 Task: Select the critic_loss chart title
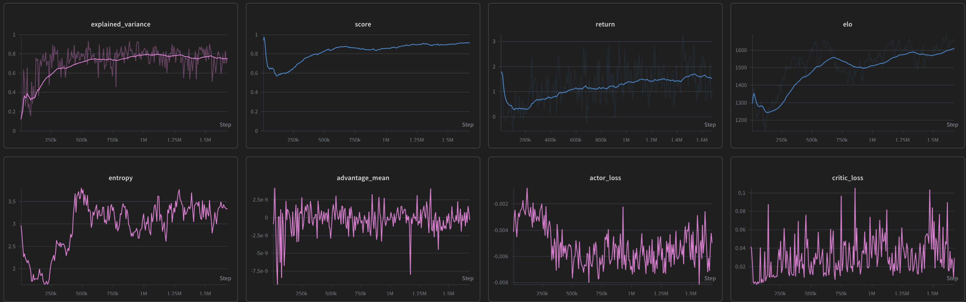[847, 178]
